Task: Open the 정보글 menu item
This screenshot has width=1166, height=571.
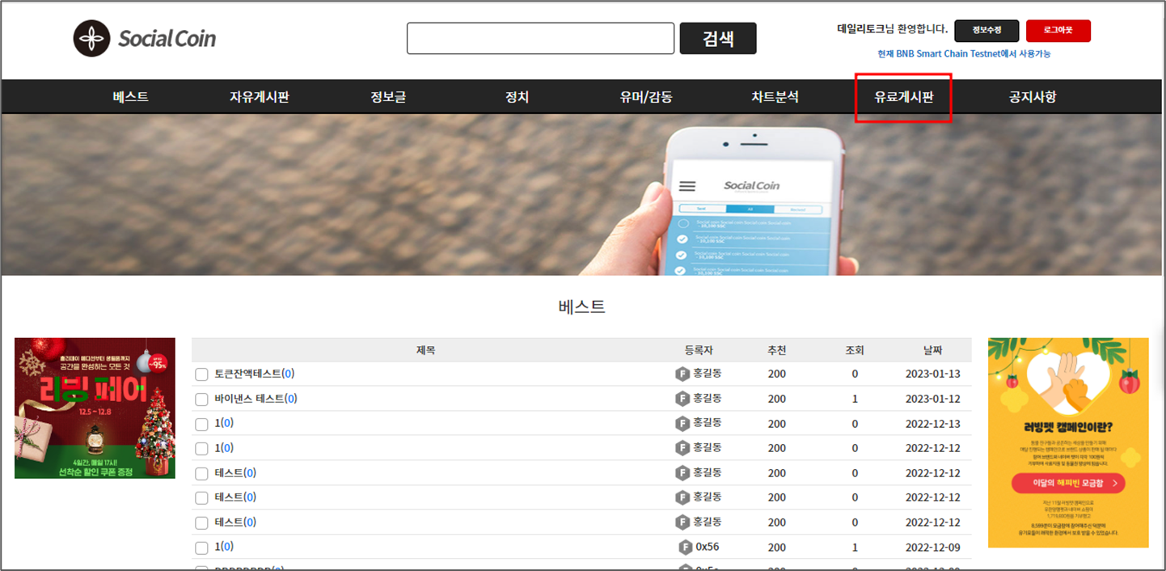Action: (x=388, y=97)
